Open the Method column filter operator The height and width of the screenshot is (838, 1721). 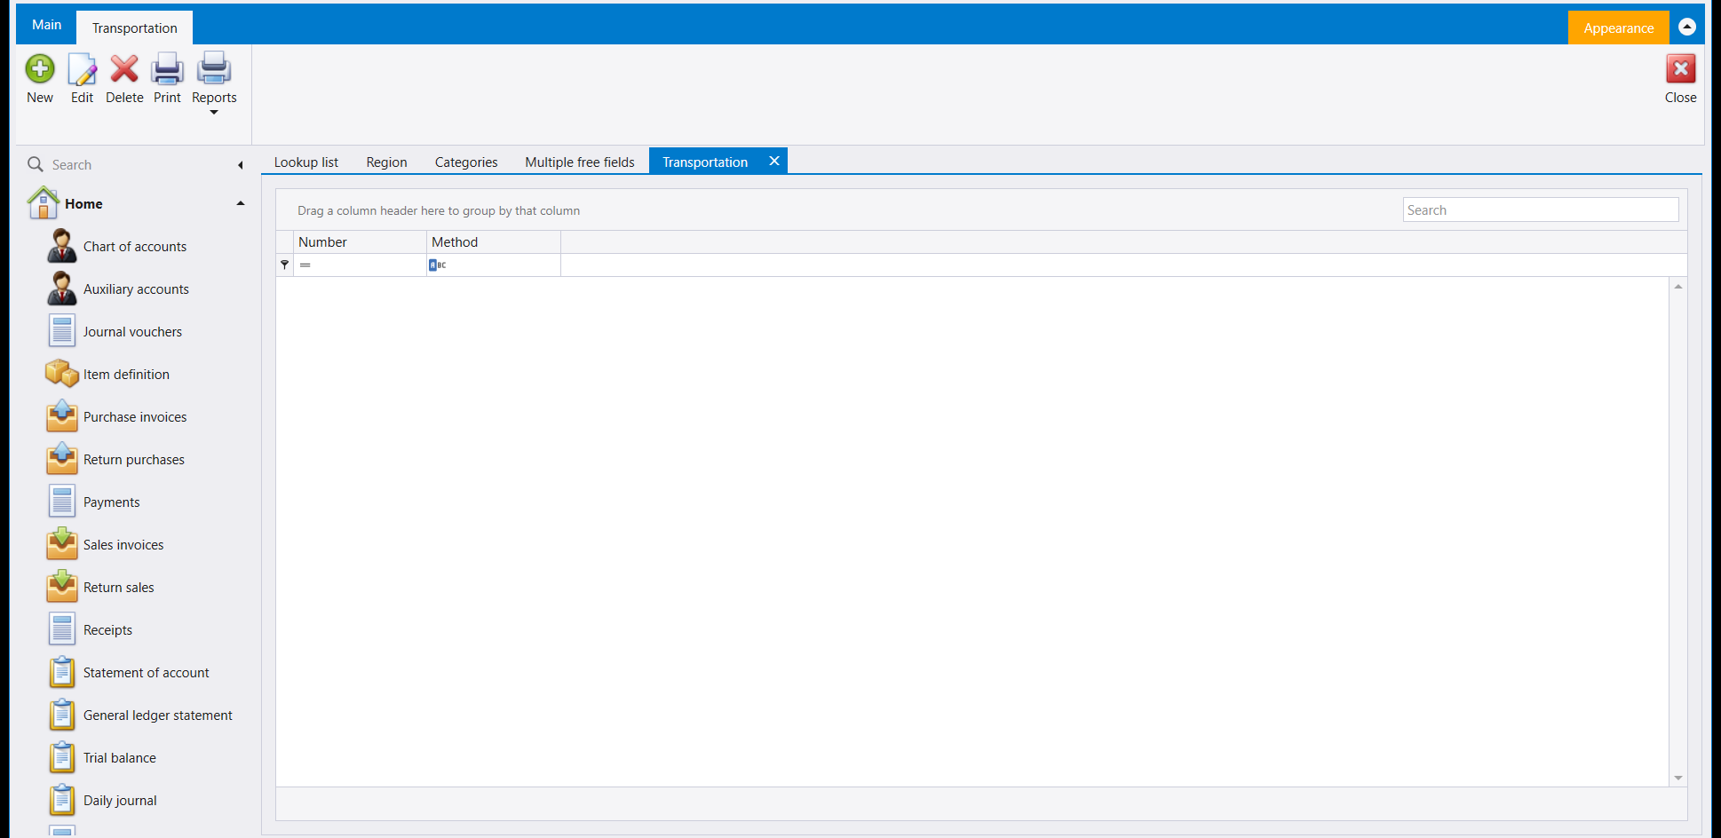pos(438,265)
